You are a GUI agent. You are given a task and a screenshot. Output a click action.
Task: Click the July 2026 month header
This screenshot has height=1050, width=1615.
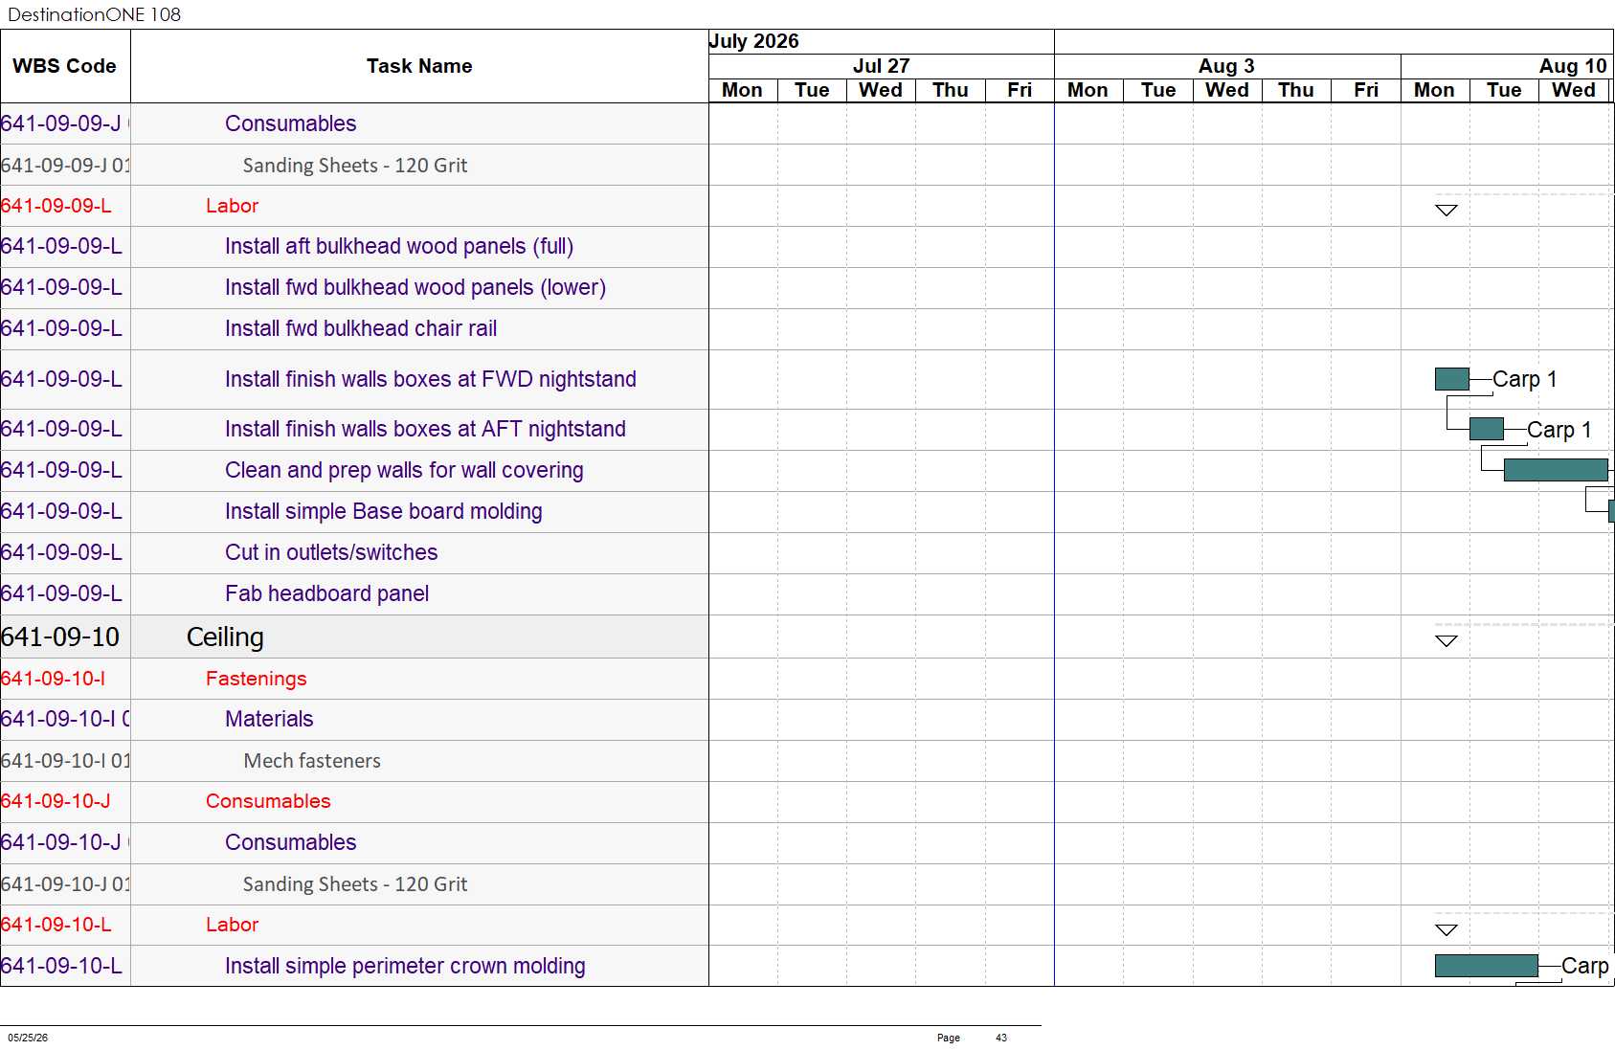pos(754,41)
